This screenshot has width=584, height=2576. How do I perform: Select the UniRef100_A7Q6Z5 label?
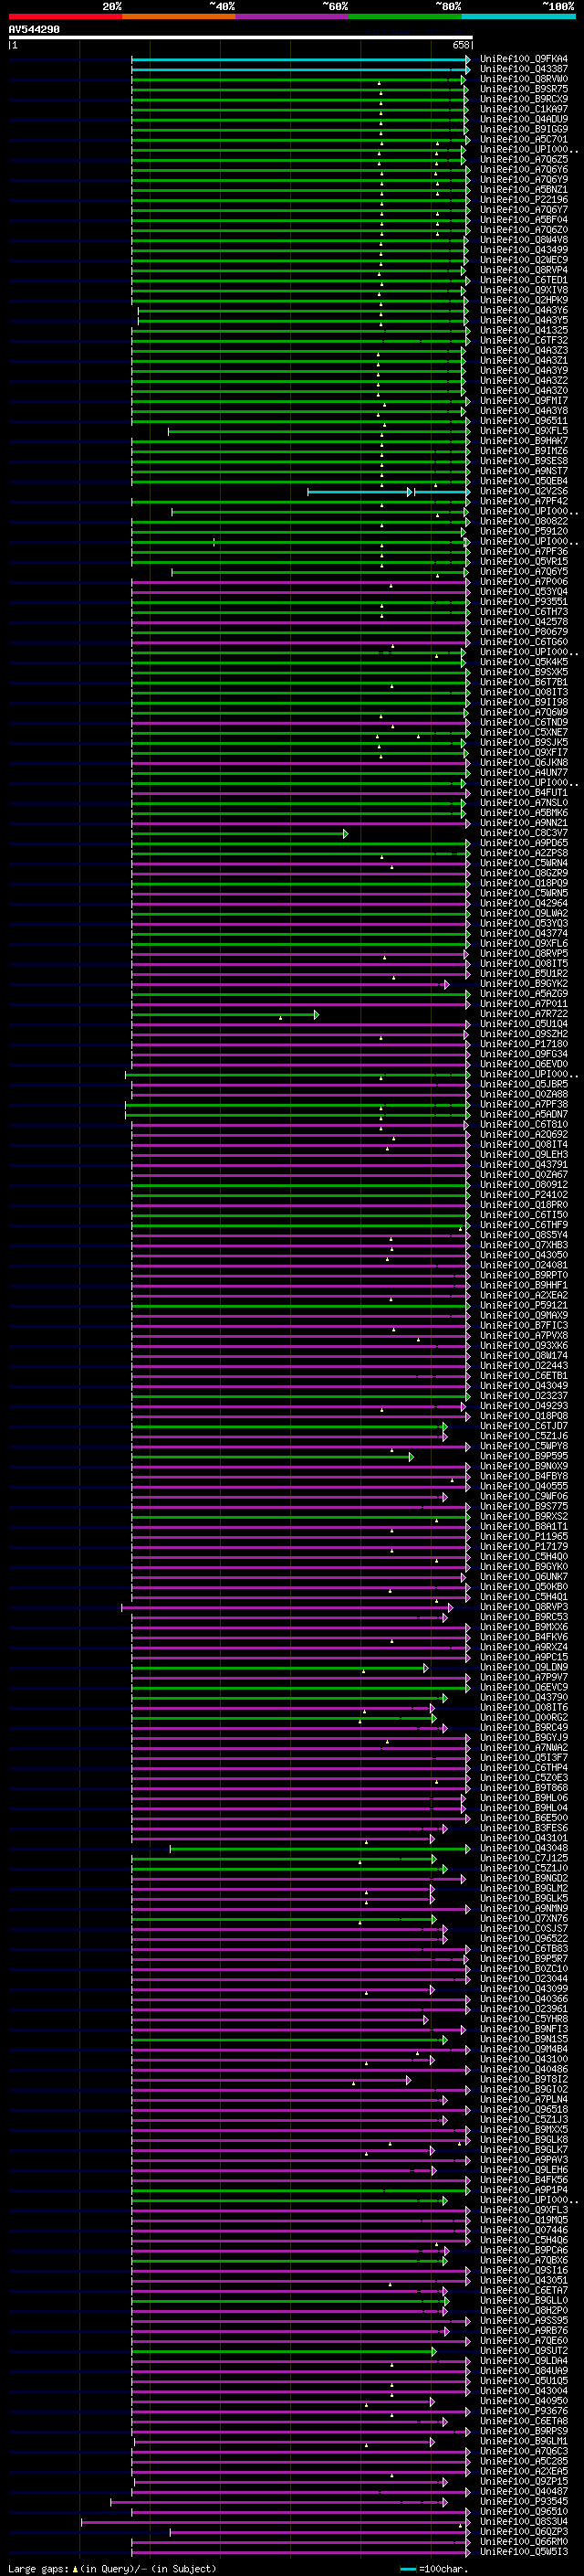tap(524, 160)
